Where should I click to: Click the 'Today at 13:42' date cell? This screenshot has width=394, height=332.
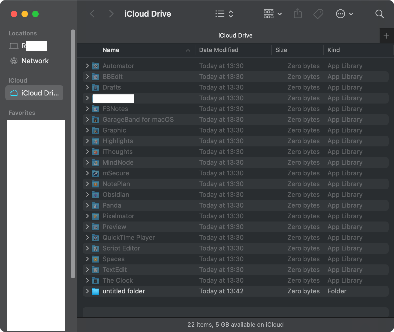(221, 291)
